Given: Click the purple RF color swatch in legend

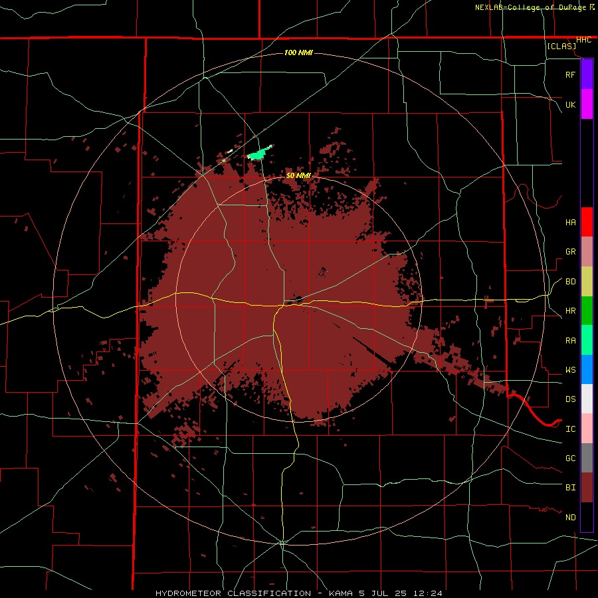Looking at the screenshot, I should click(x=587, y=74).
